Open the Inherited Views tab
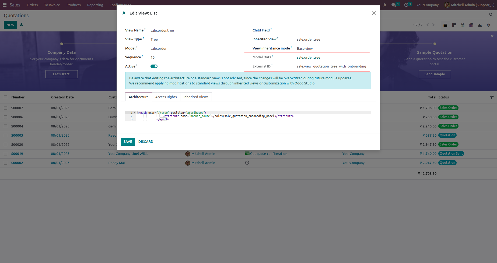The width and height of the screenshot is (497, 263). 196,97
